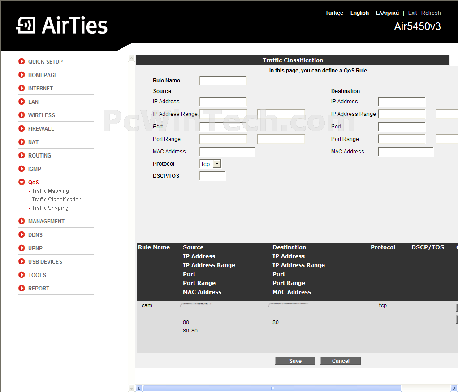Click the red arrow icon beside IGMP
Viewport: 458px width, 392px height.
[x=22, y=169]
